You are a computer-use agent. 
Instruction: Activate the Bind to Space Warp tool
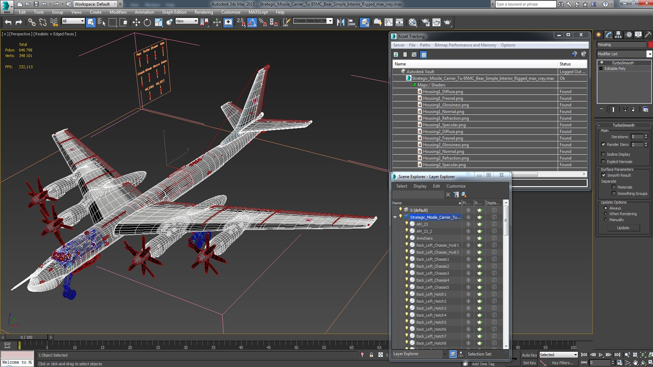pos(54,22)
